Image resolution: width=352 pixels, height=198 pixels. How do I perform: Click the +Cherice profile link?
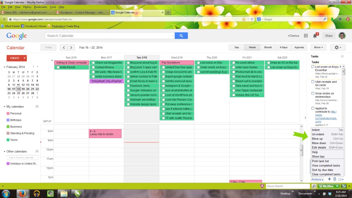tap(294, 36)
